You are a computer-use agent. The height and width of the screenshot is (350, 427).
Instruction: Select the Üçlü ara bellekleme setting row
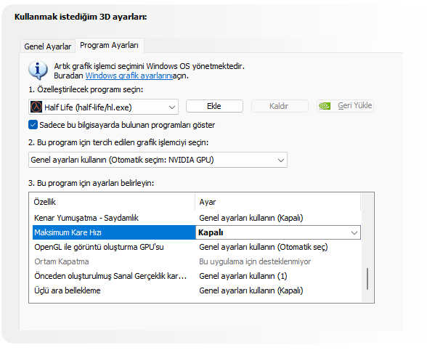pyautogui.click(x=196, y=290)
